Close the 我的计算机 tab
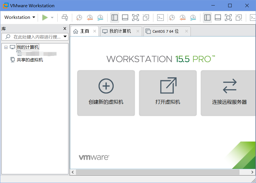Screen dimensions: 256x183 138,31
